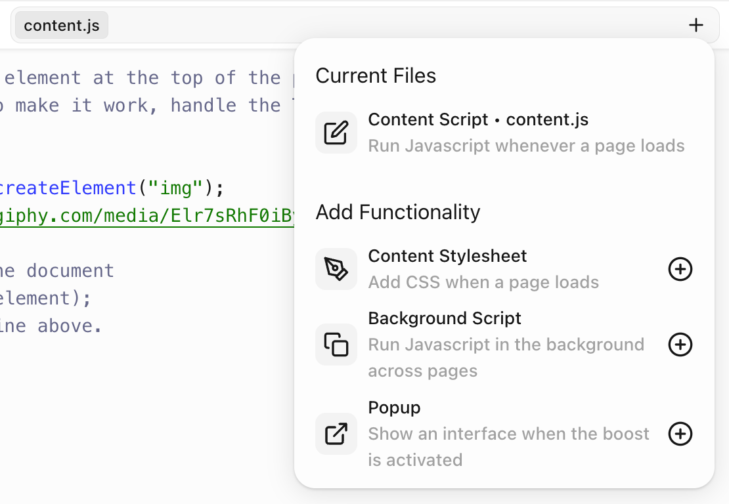Select the Popup option
The height and width of the screenshot is (504, 729).
504,434
